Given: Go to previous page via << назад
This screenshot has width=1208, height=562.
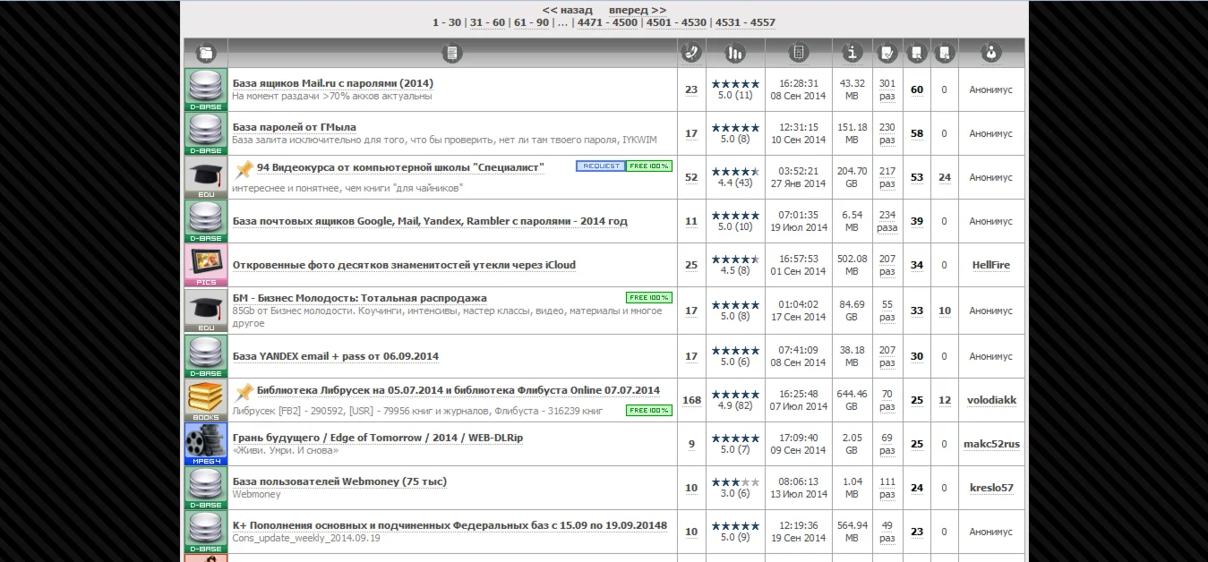Looking at the screenshot, I should tap(568, 10).
